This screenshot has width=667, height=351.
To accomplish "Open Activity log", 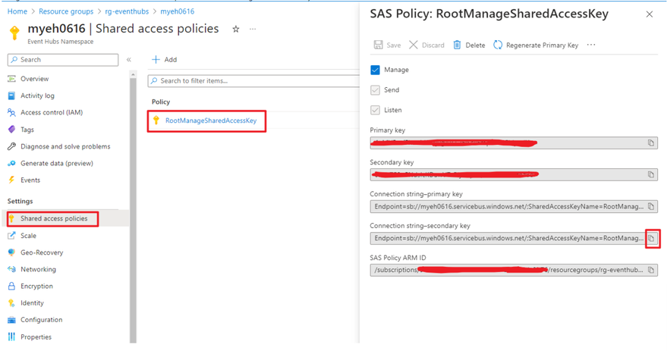I will tap(37, 96).
